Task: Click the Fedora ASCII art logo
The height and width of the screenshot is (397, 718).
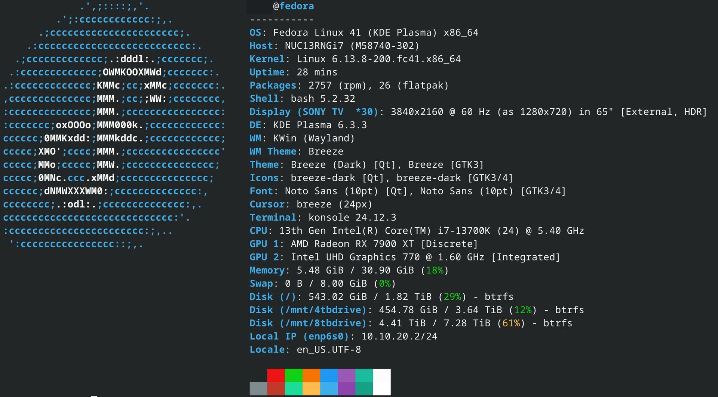Action: click(x=114, y=125)
